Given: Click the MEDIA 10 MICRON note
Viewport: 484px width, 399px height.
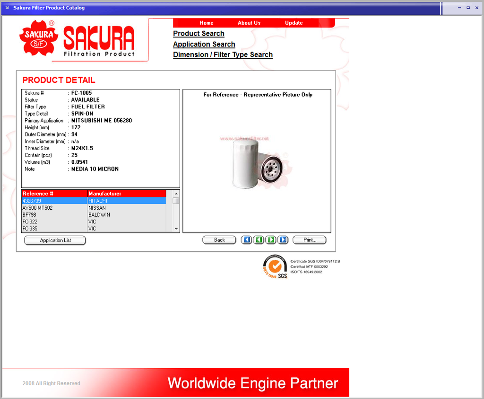Looking at the screenshot, I should point(95,169).
